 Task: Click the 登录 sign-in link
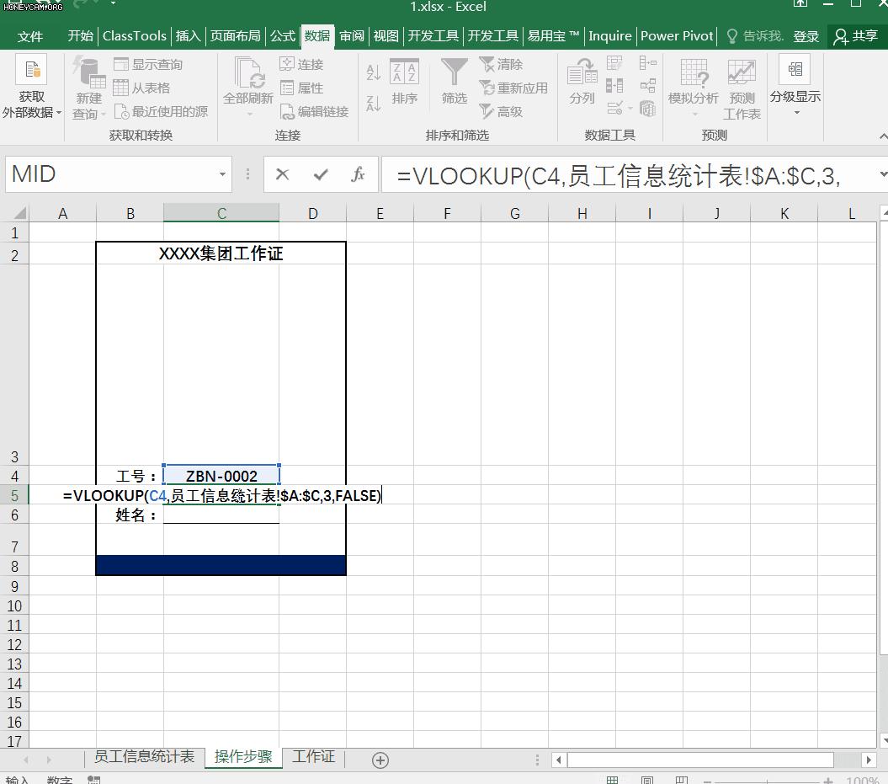pos(806,35)
